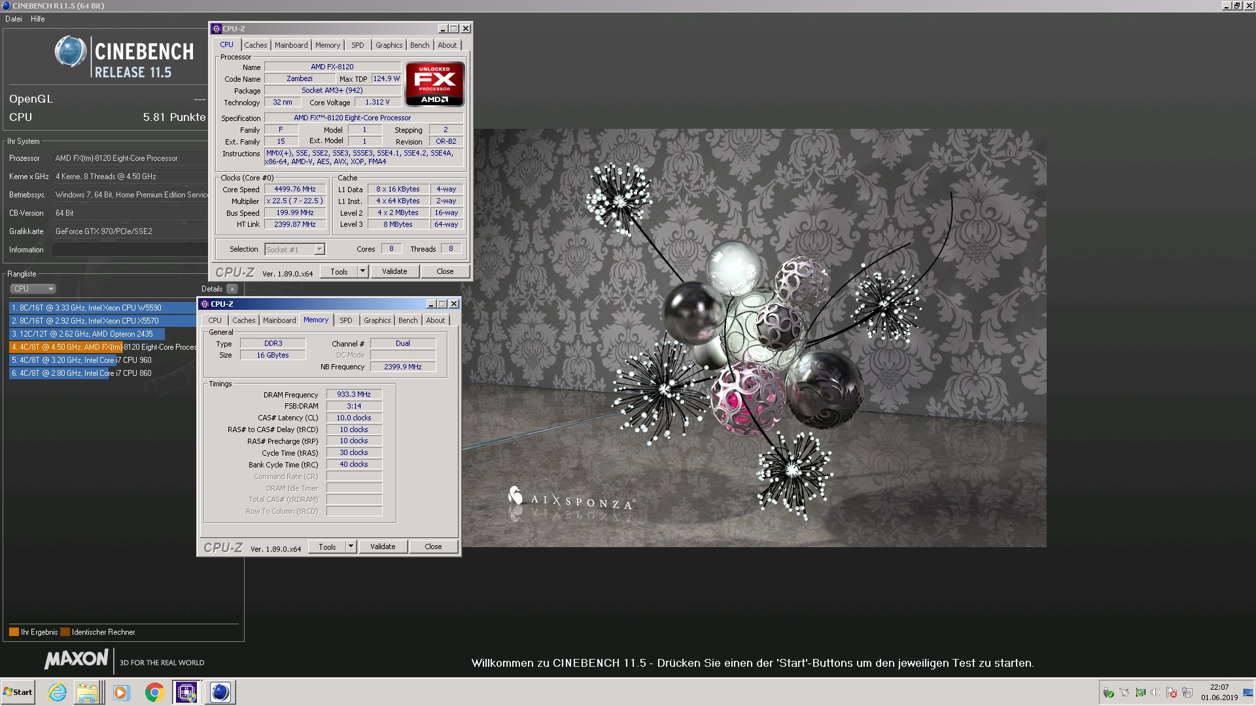Image resolution: width=1256 pixels, height=706 pixels.
Task: Click the brown Identischer Rechner legend swatch
Action: pos(65,632)
